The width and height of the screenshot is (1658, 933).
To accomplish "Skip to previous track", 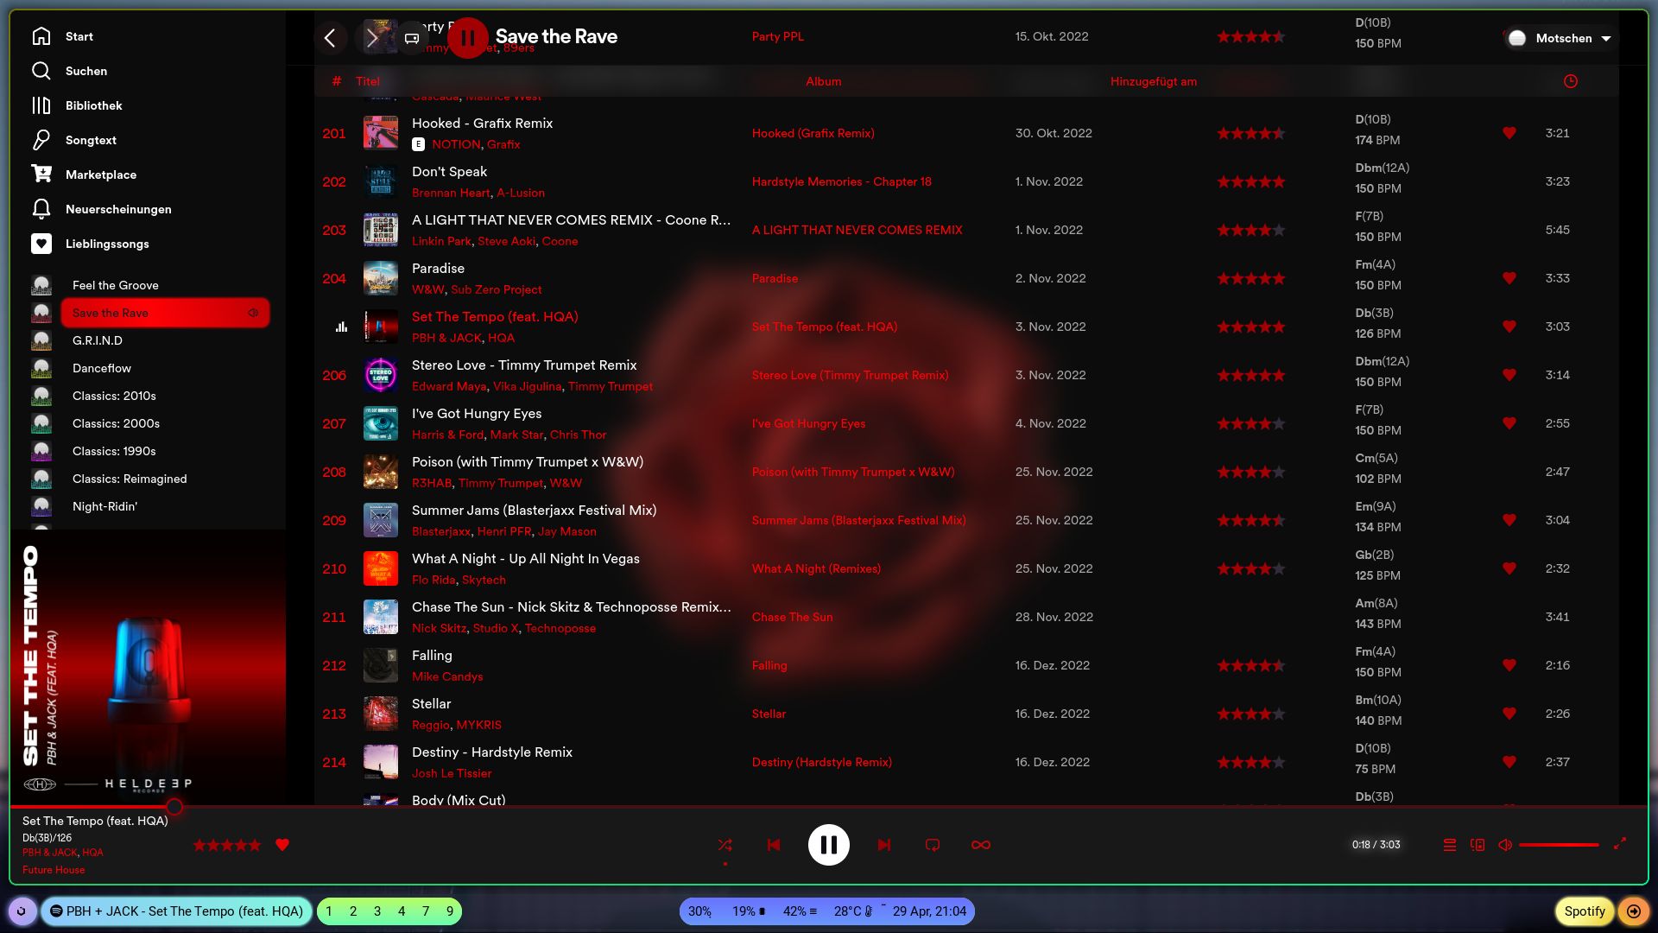I will coord(774,845).
